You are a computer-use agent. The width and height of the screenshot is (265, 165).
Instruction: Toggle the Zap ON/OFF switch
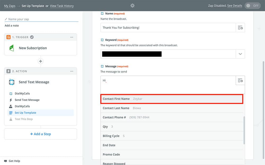[x=253, y=6]
